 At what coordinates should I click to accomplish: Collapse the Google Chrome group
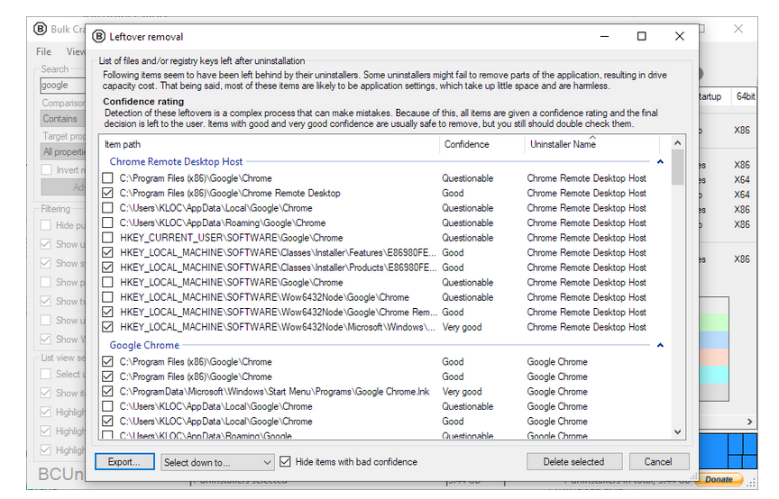pos(660,345)
